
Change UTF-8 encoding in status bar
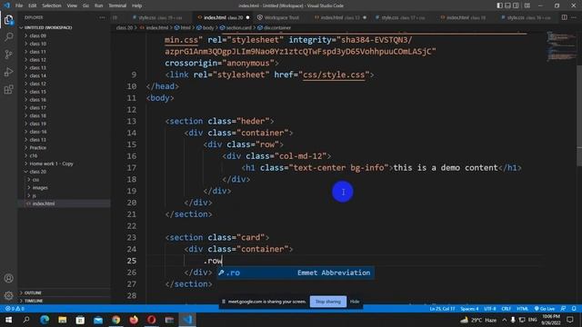click(x=490, y=309)
